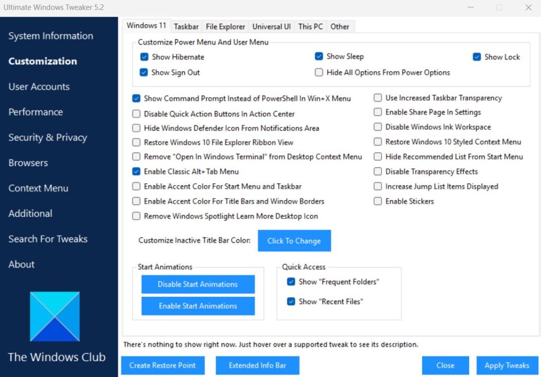Navigate to Browsers tweaks
541x377 pixels.
(28, 163)
